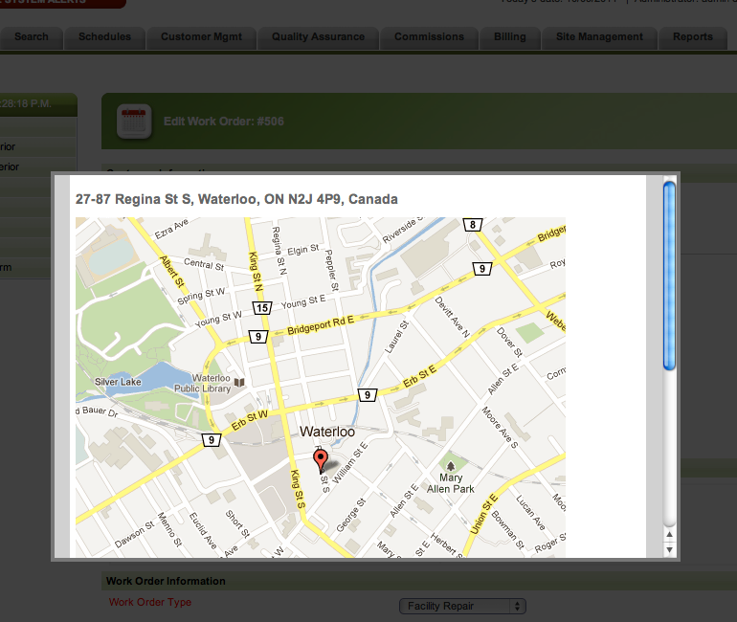
Task: Click the Silver Lake label on map
Action: click(x=118, y=382)
